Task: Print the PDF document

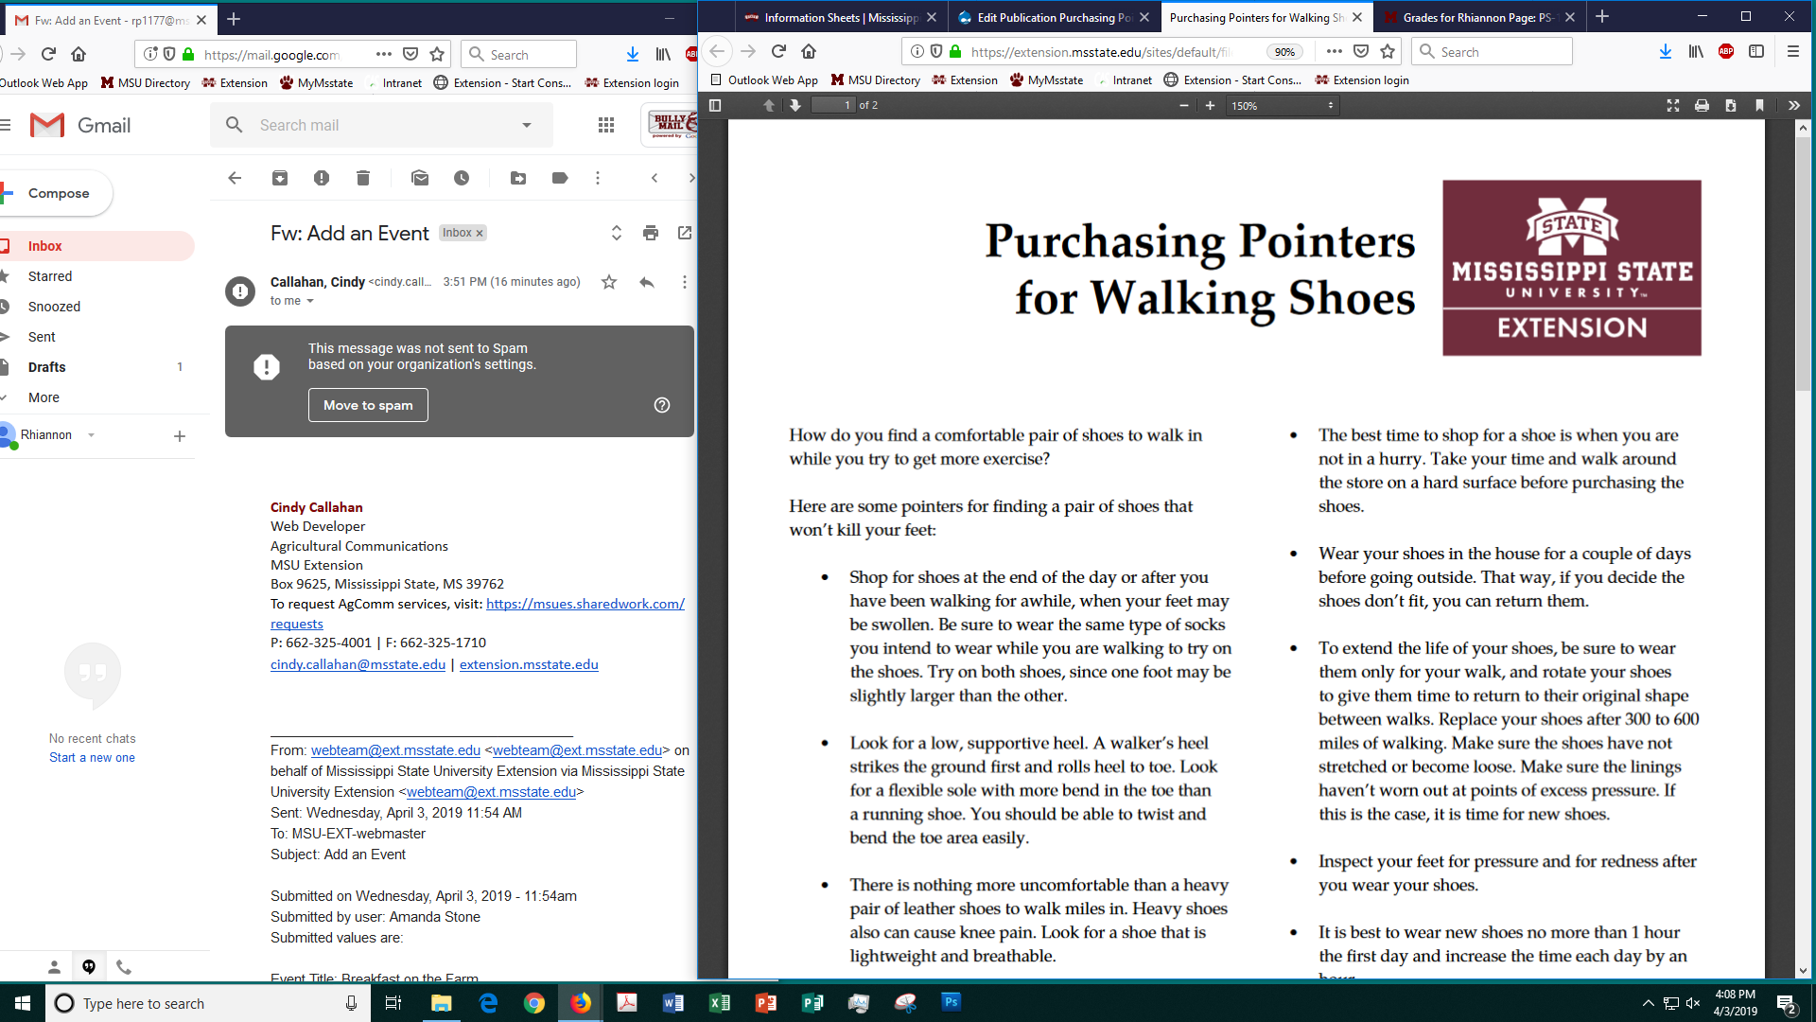Action: (x=1702, y=105)
